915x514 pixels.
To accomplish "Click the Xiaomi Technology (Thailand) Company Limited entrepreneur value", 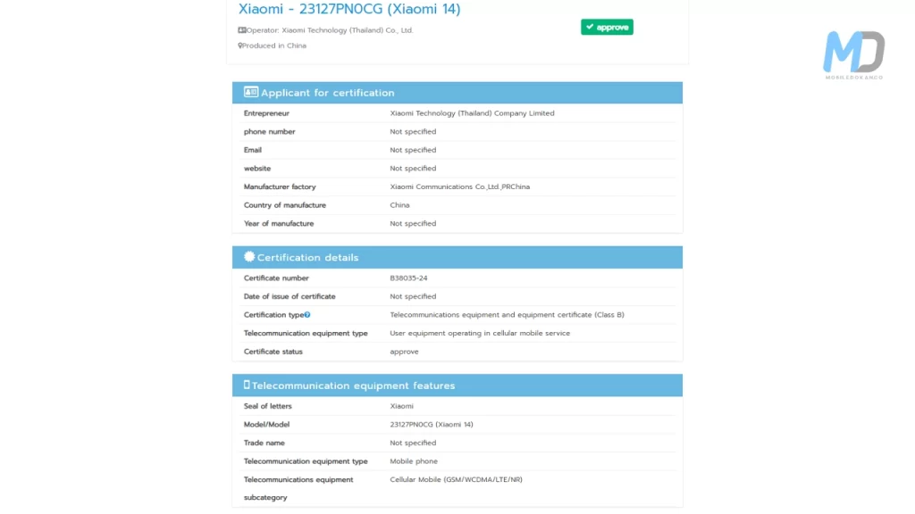I will (x=472, y=112).
